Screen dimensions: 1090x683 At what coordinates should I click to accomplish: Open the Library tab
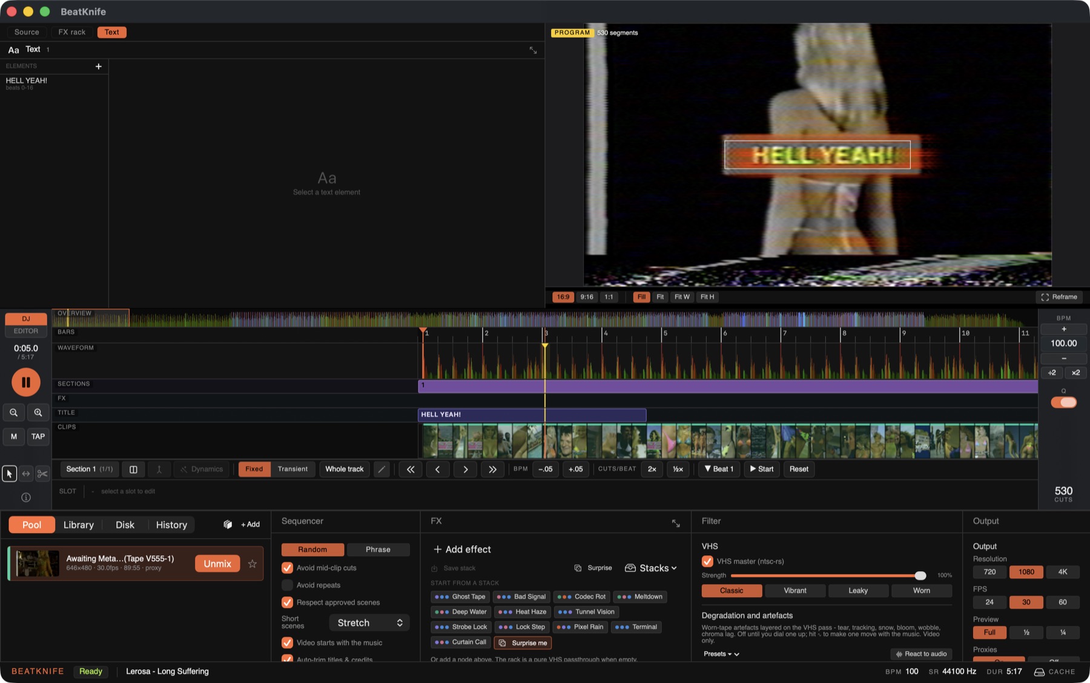(79, 525)
